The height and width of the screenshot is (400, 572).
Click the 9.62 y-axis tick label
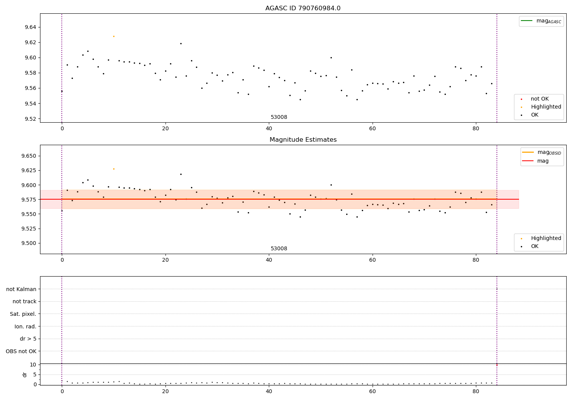(31, 42)
